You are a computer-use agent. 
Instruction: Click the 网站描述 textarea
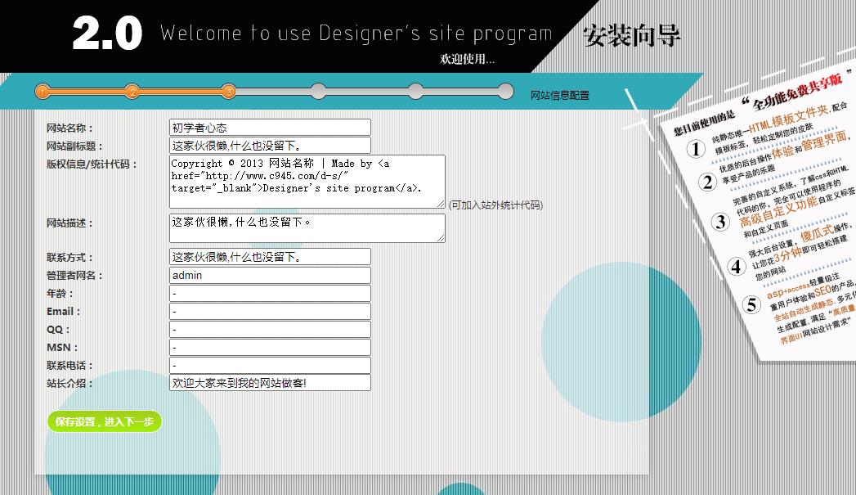307,227
